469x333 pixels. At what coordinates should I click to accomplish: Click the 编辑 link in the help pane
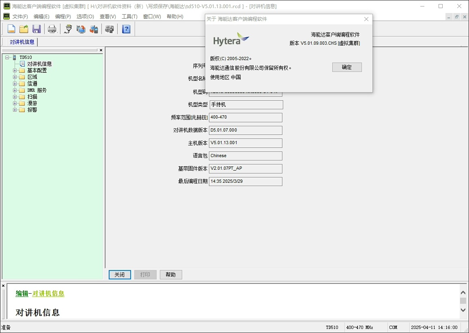(x=22, y=294)
